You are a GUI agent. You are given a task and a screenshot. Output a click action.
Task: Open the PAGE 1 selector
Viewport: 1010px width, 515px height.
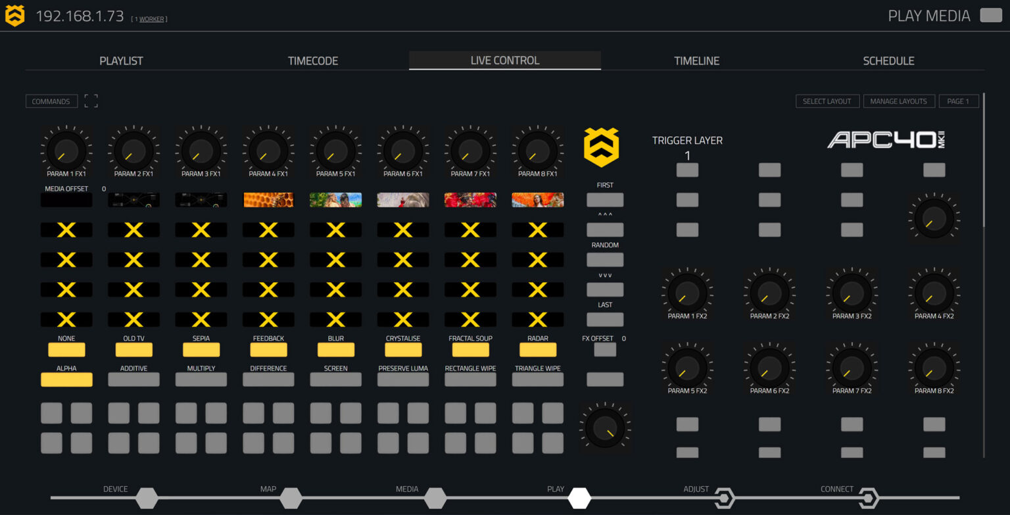[x=958, y=101]
